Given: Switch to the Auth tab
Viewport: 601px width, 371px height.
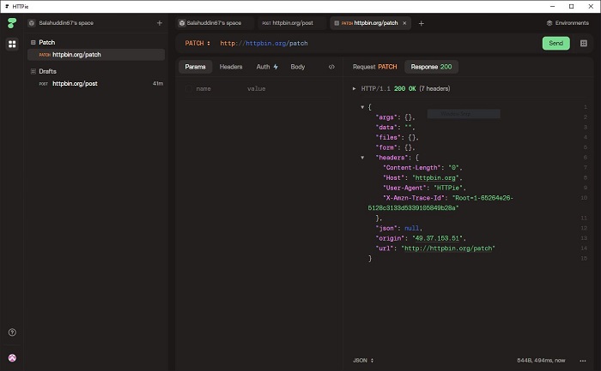Looking at the screenshot, I should [x=267, y=67].
